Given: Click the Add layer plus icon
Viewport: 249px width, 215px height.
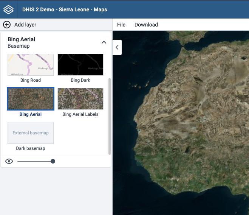Looking at the screenshot, I should [7, 25].
